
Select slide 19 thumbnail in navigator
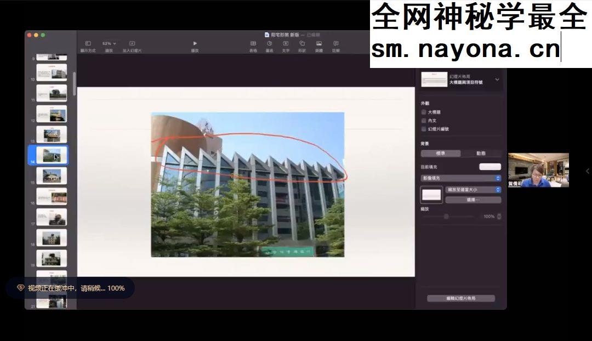[52, 258]
